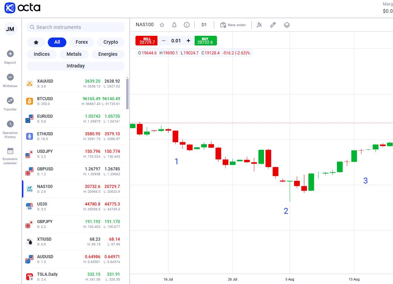The height and width of the screenshot is (284, 393).
Task: Open Operation History clock icon
Action: pos(10,124)
